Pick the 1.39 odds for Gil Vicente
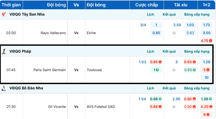 point(206,99)
